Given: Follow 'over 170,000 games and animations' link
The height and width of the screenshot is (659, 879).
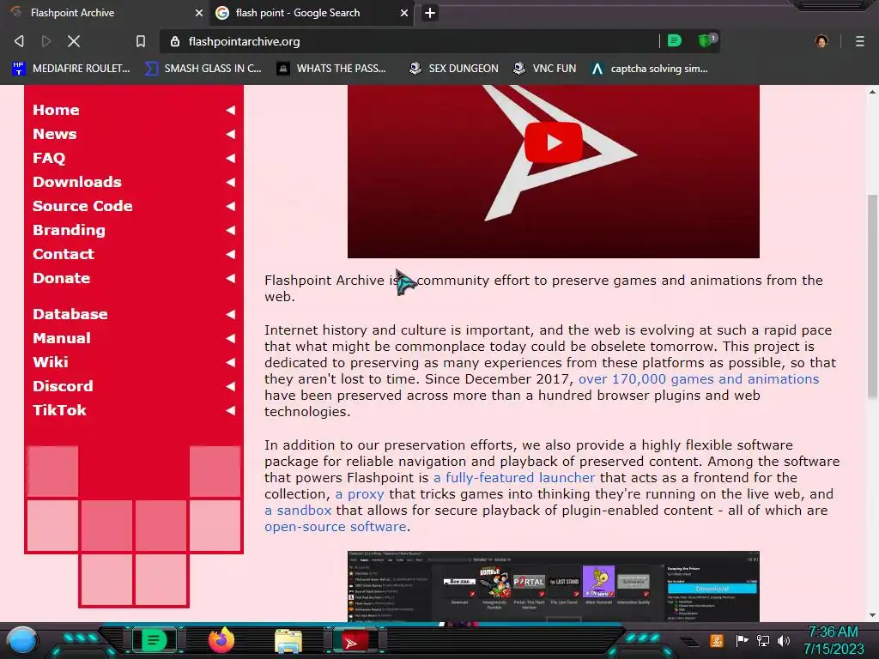Looking at the screenshot, I should [699, 379].
